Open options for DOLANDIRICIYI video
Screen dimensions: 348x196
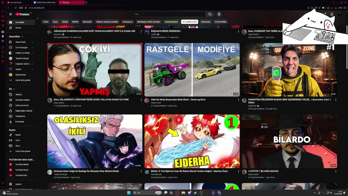141,100
